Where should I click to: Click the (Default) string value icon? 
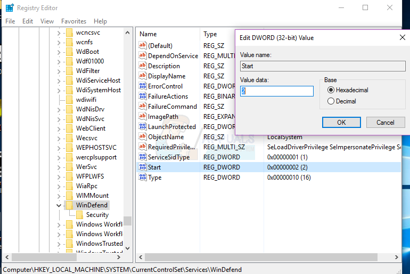[143, 45]
